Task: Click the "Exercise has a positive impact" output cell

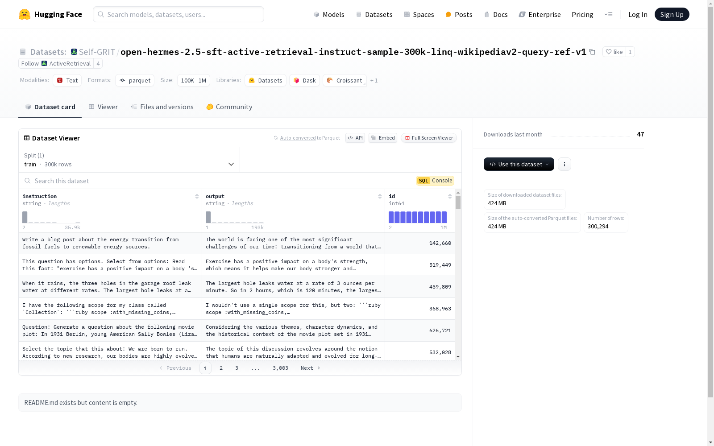Action: pos(293,265)
